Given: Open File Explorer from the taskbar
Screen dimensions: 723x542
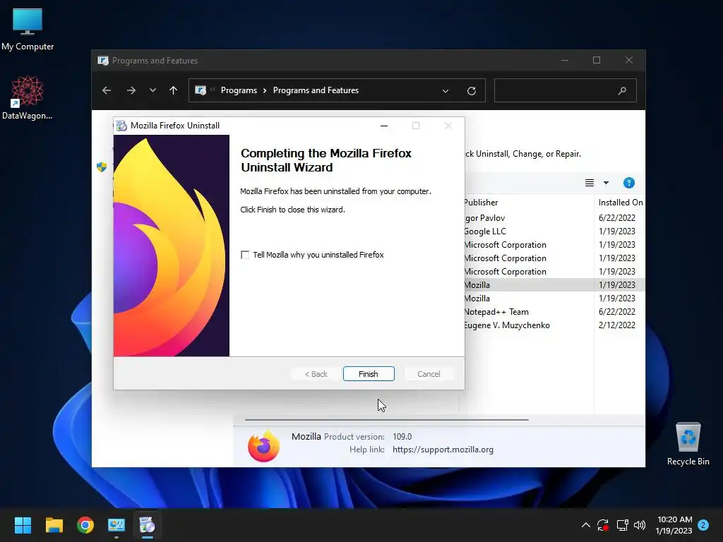Looking at the screenshot, I should pyautogui.click(x=54, y=525).
